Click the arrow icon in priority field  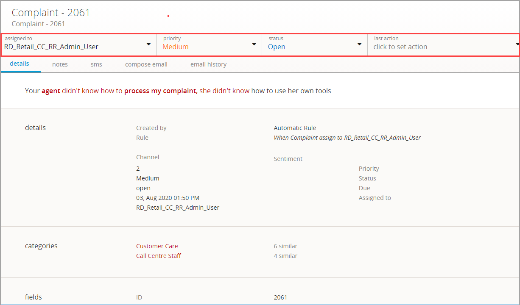(254, 44)
